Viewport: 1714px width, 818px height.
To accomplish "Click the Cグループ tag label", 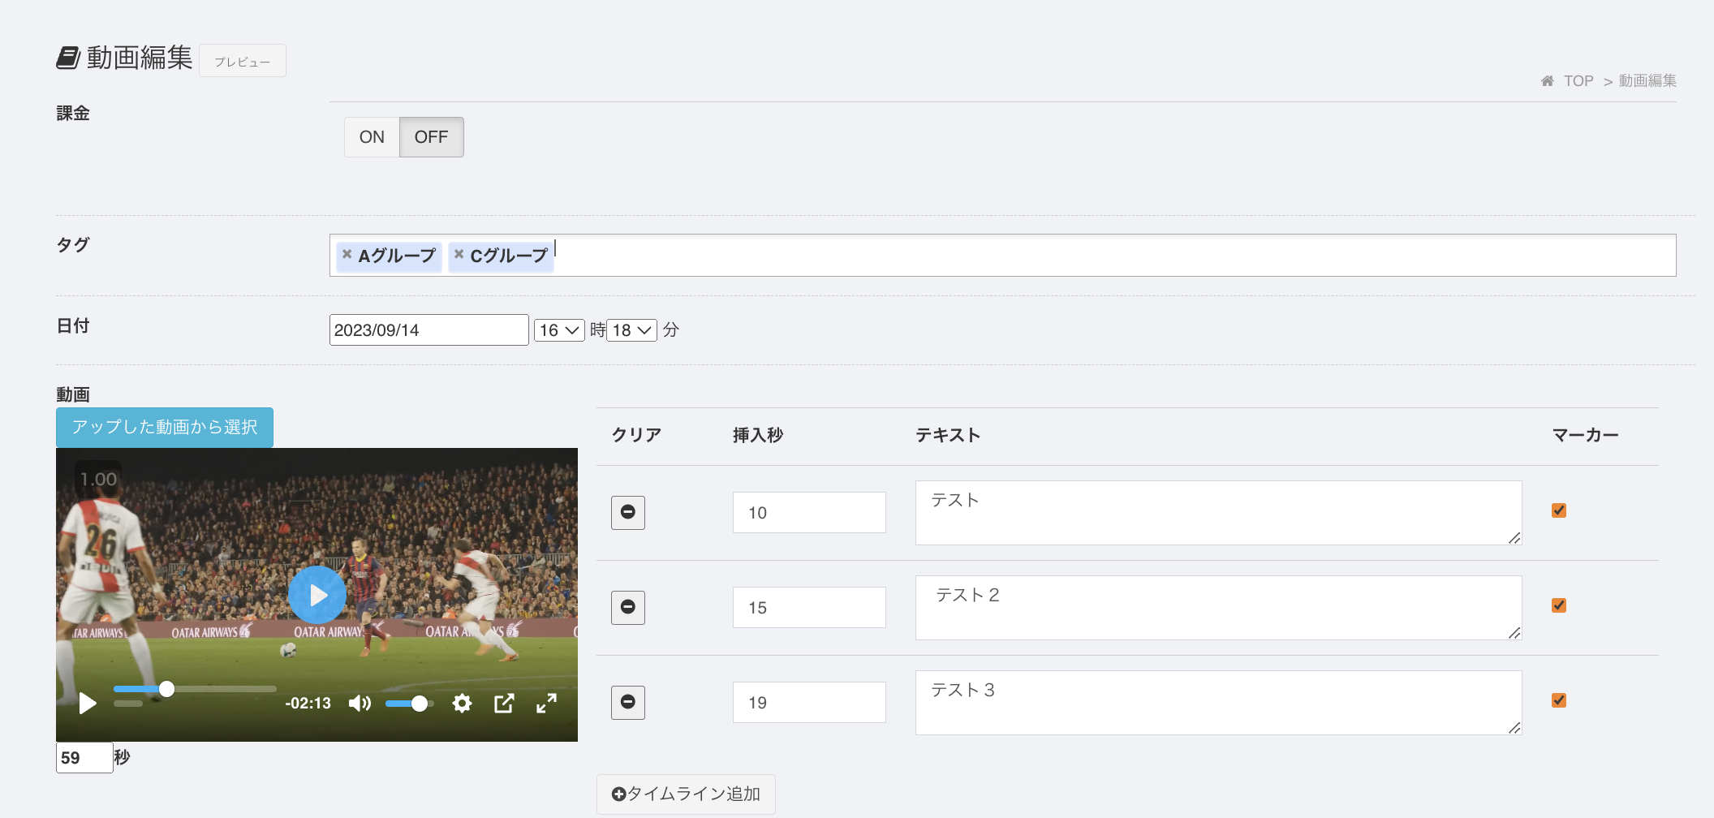I will point(510,256).
